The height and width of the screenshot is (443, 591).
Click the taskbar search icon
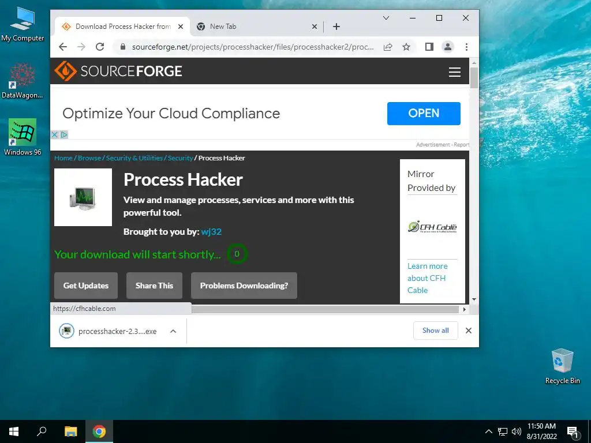coord(42,431)
